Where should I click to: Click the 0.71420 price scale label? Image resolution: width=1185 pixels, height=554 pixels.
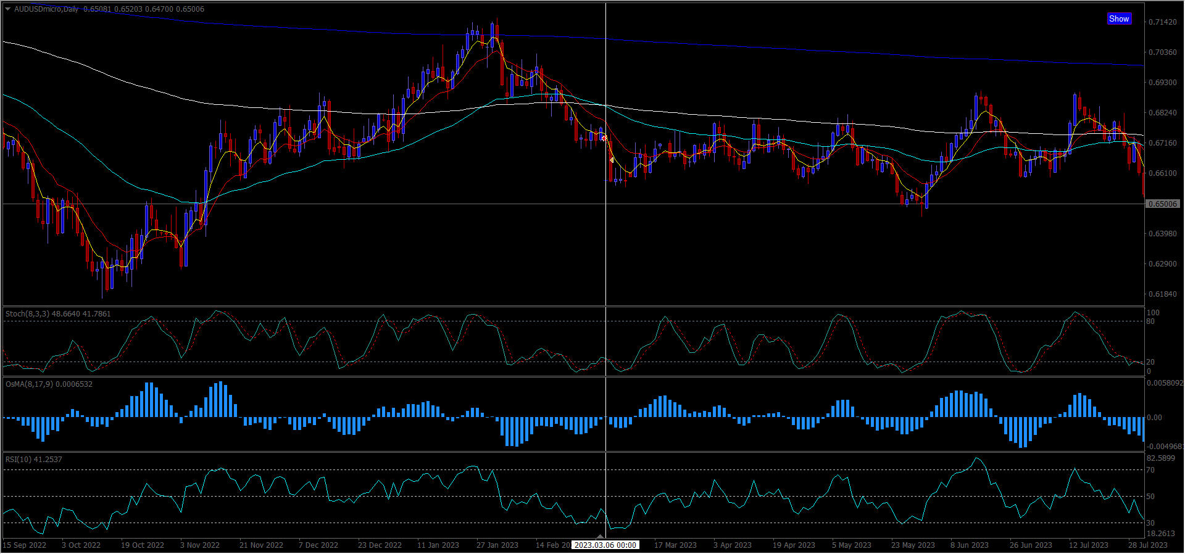tap(1162, 22)
